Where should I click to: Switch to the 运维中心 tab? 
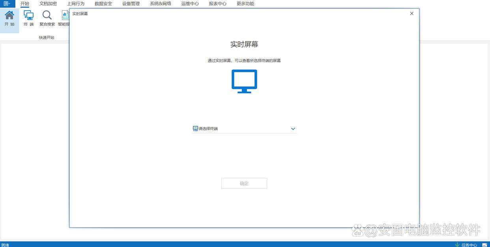coord(190,4)
